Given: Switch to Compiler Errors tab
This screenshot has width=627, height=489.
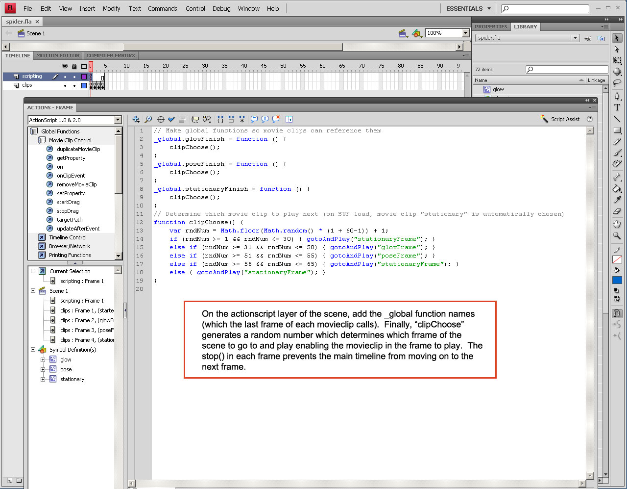Looking at the screenshot, I should click(x=111, y=56).
